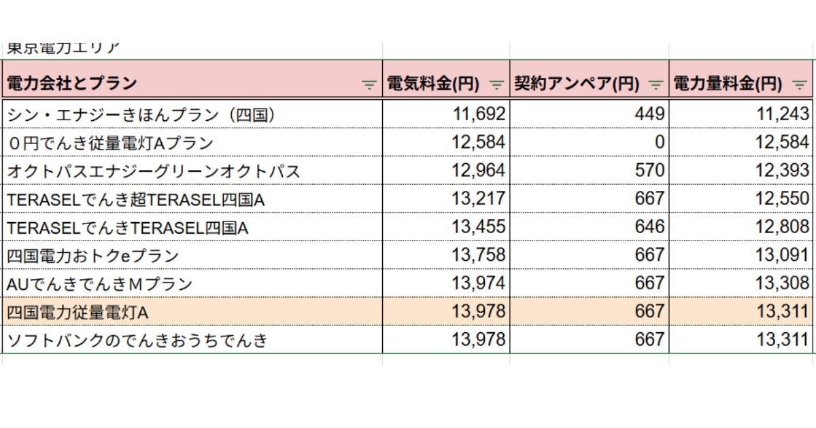The image size is (816, 428).
Task: Open filter icon for 電気料金(円) column
Action: pyautogui.click(x=497, y=85)
